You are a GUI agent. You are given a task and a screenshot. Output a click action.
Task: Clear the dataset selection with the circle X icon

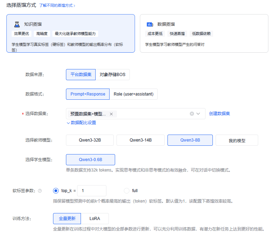coord(192,114)
